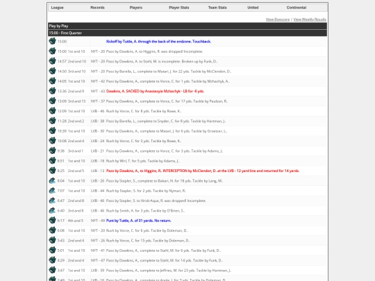375x281 pixels.
Task: Click team logo on the 6:47 2nd and 8 row
Action: [52, 201]
